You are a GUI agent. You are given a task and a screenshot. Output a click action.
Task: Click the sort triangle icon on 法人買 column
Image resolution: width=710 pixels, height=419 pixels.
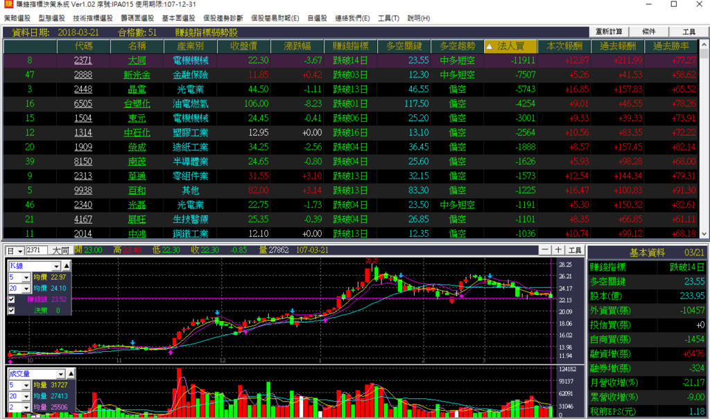[489, 46]
